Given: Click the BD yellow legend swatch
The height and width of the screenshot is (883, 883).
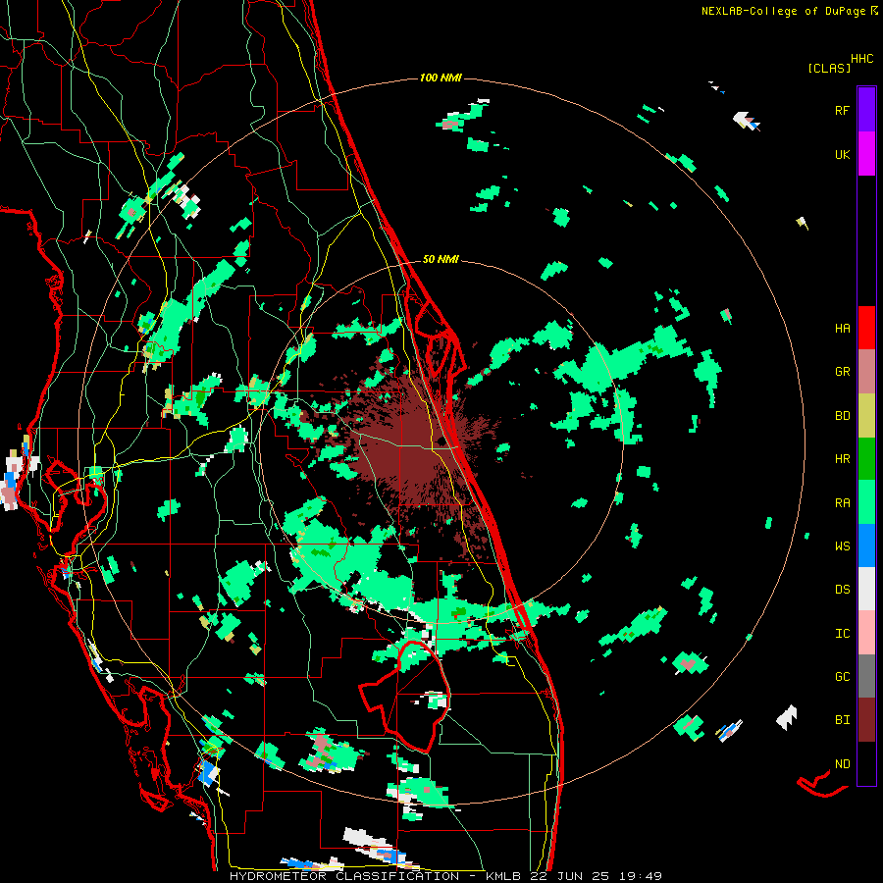Looking at the screenshot, I should 866,416.
